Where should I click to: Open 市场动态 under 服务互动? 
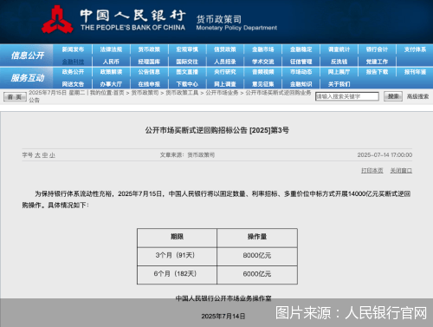[x=301, y=72]
